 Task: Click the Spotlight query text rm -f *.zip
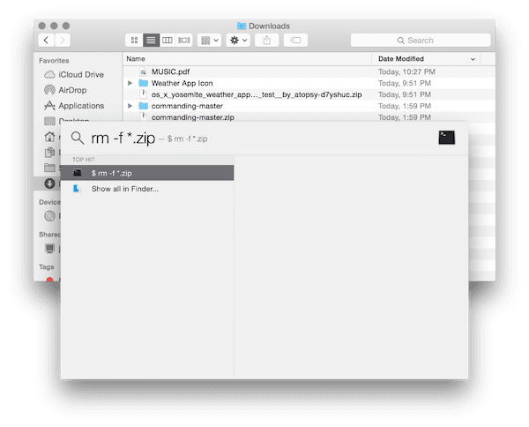(123, 138)
